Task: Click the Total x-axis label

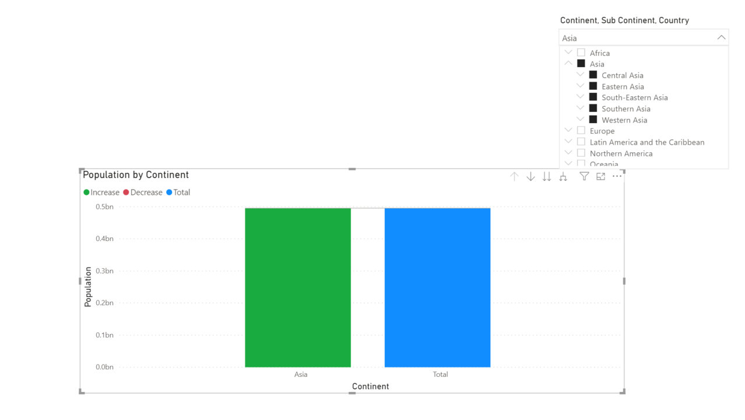Action: click(x=440, y=374)
